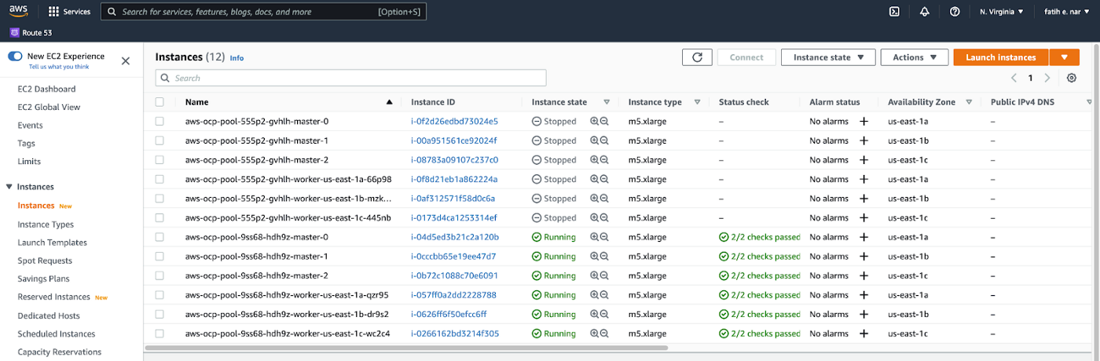Tick the select-all instances header checkbox
Image resolution: width=1100 pixels, height=361 pixels.
(x=160, y=102)
